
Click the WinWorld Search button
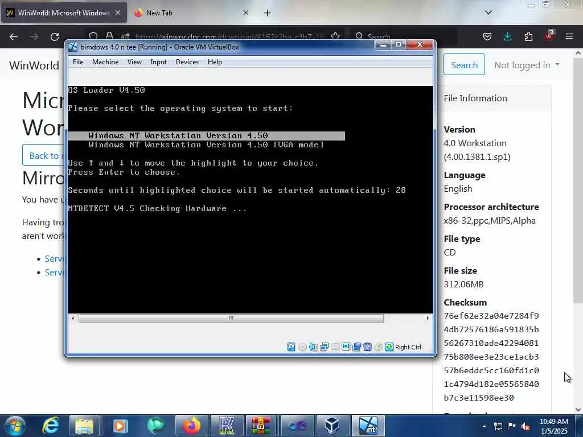(x=464, y=65)
